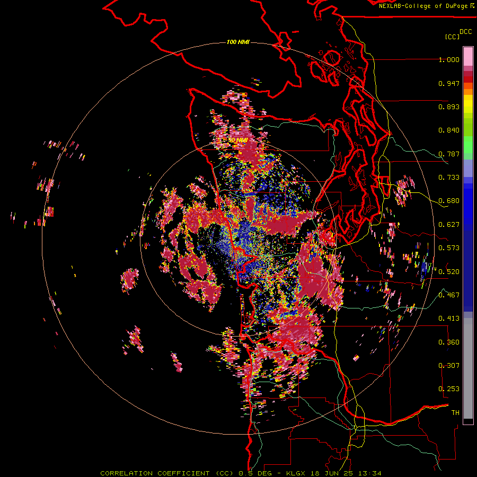Click the DCC product label above color bar

click(x=465, y=32)
